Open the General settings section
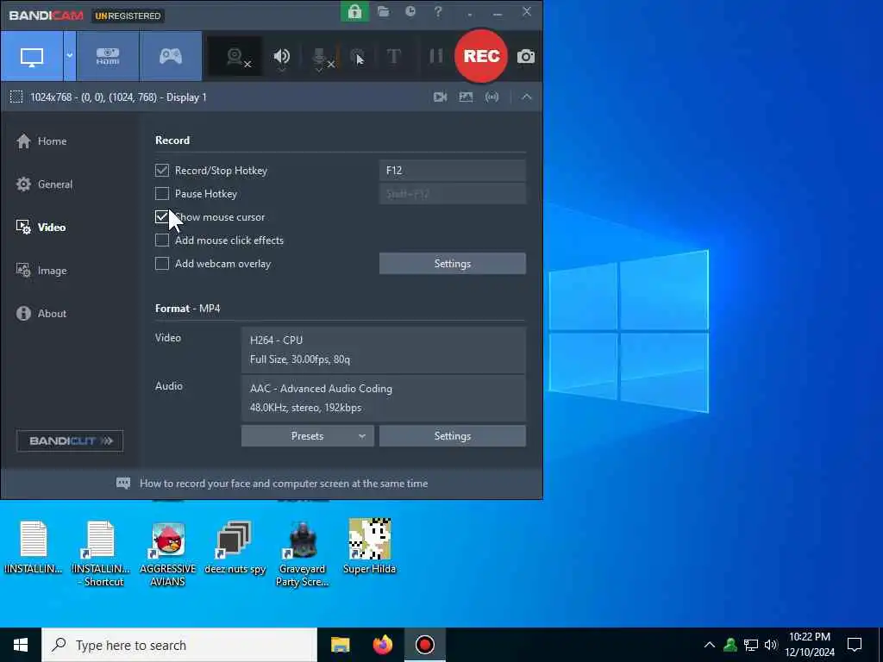This screenshot has width=883, height=662. pyautogui.click(x=45, y=184)
